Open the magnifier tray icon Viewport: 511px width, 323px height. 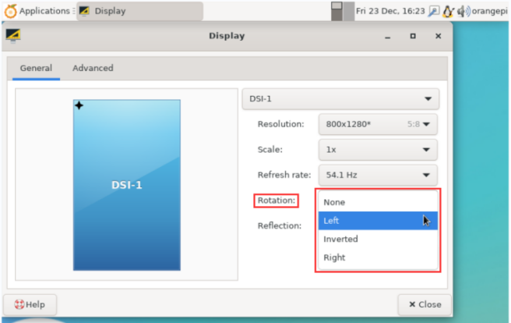click(x=434, y=12)
